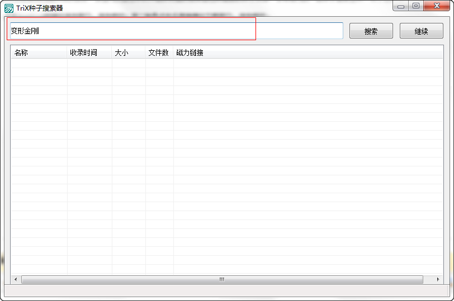Click the 搜索 button
The width and height of the screenshot is (454, 301).
tap(371, 31)
